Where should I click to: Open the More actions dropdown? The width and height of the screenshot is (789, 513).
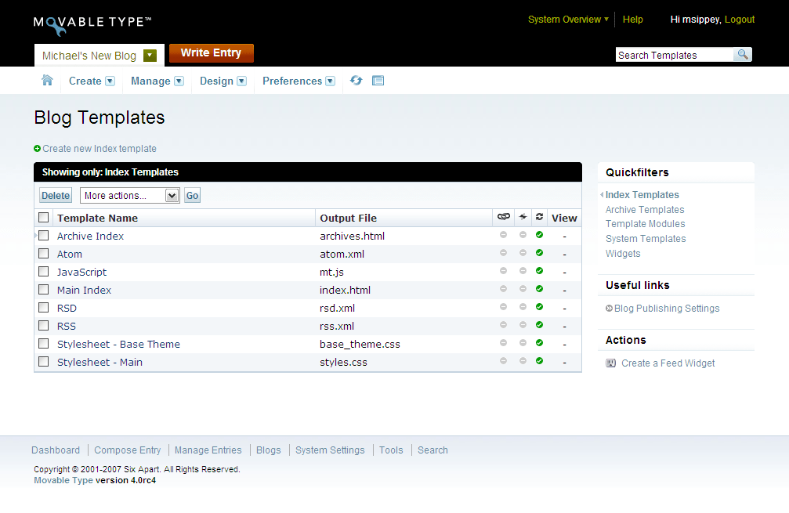pyautogui.click(x=130, y=196)
